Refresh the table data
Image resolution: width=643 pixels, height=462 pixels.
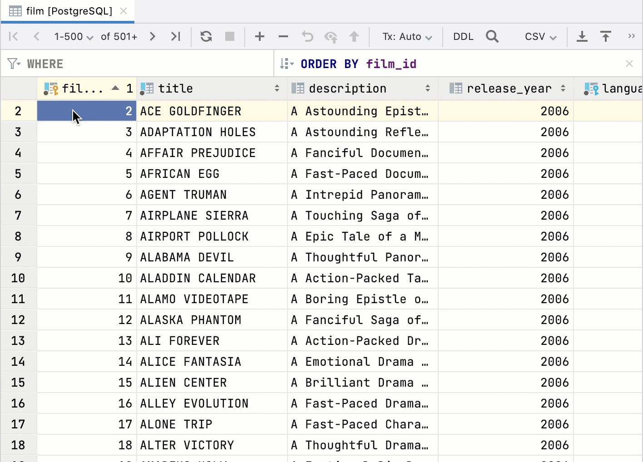click(x=206, y=36)
